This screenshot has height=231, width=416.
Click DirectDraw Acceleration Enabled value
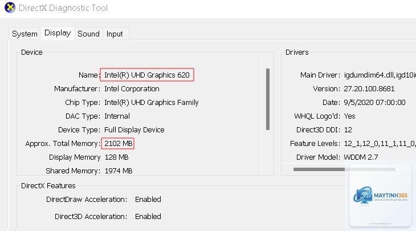pyautogui.click(x=148, y=200)
